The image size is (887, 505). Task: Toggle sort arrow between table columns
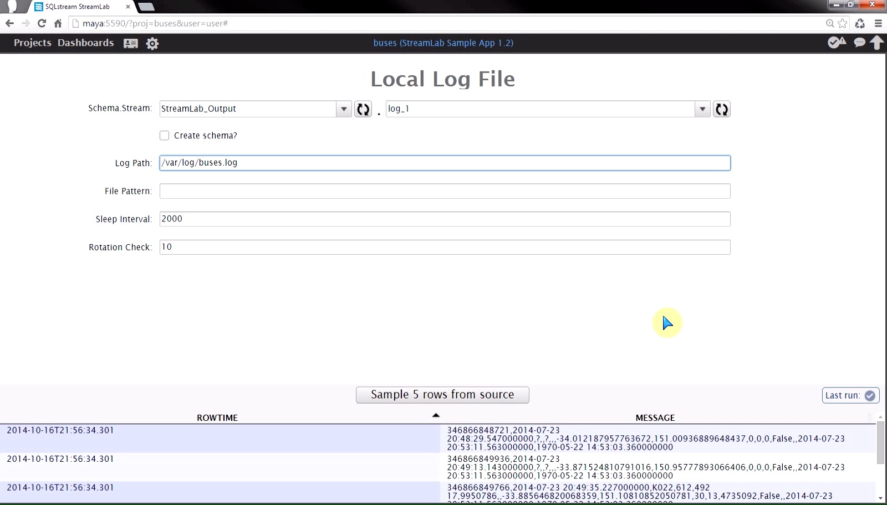coord(436,415)
